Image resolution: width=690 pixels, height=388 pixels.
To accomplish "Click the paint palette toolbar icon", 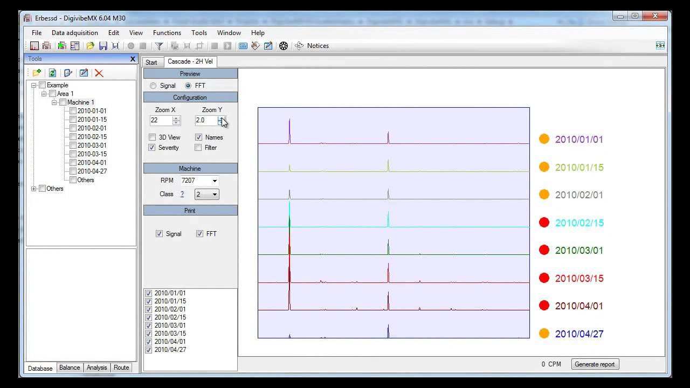I will 256,46.
